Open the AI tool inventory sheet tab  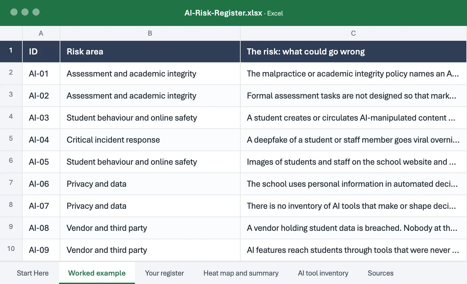pyautogui.click(x=323, y=273)
